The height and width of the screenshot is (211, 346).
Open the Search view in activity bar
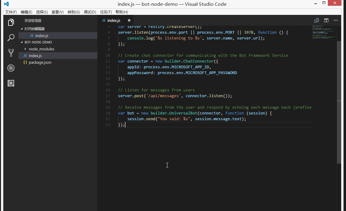click(x=11, y=38)
